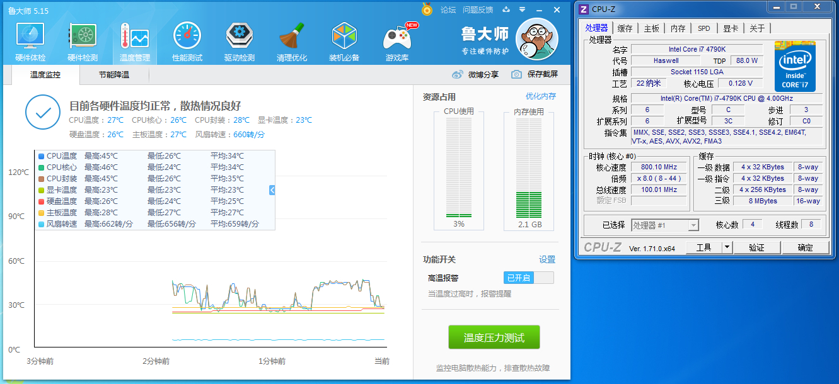
Task: Select CPU-Z 关于 tab
Action: tap(758, 28)
